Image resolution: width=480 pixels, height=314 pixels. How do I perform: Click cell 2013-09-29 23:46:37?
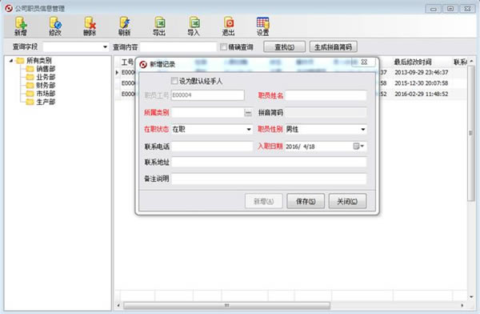point(422,72)
